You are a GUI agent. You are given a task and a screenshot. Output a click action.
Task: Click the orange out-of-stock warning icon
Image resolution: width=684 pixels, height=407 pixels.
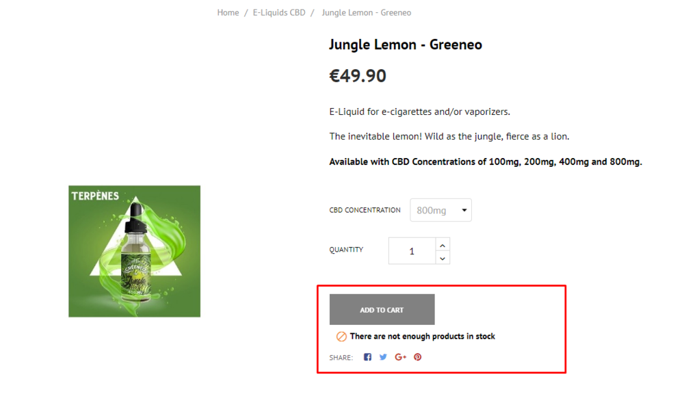point(341,337)
